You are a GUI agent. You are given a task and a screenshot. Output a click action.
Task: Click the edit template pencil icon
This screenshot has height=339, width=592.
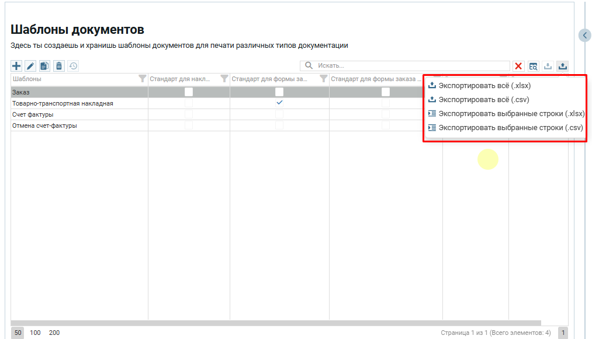click(x=30, y=66)
